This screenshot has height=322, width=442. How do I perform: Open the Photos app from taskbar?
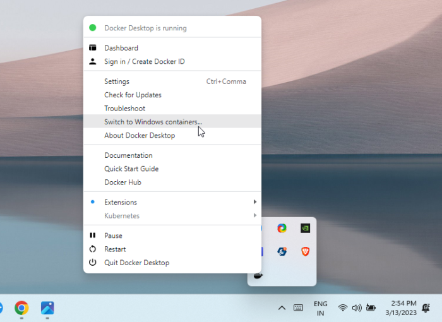click(47, 308)
